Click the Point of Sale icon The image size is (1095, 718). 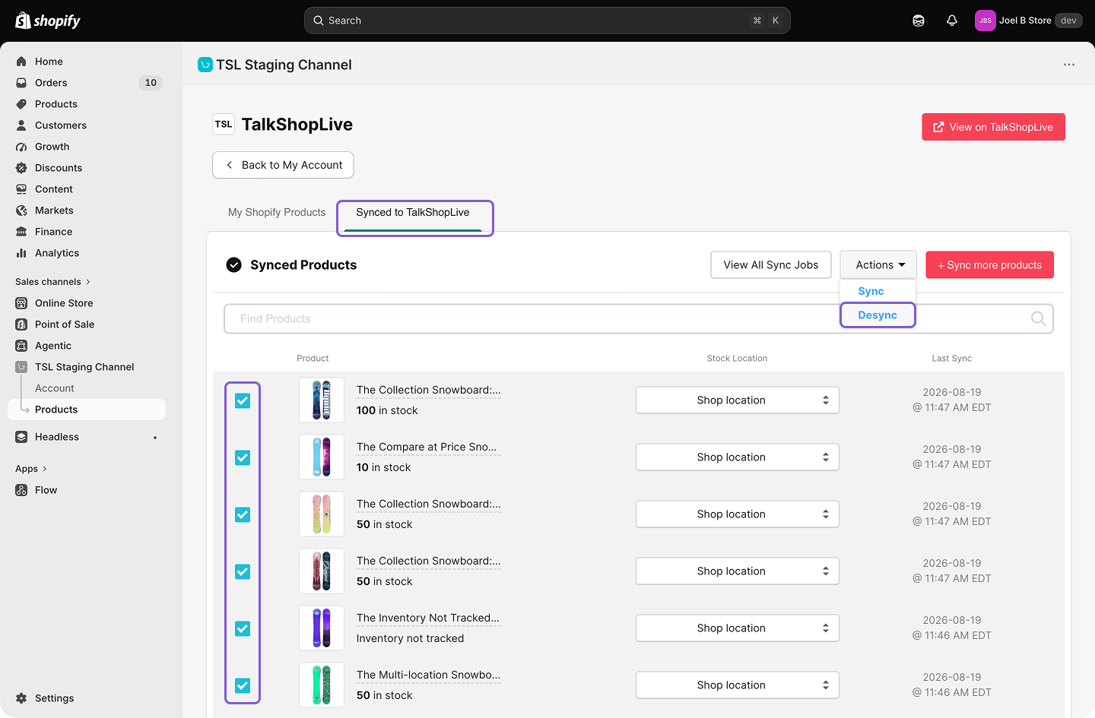click(21, 324)
